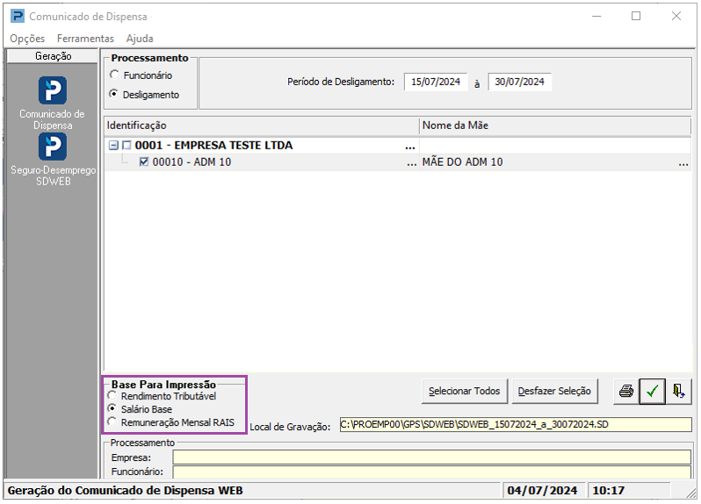Image resolution: width=701 pixels, height=504 pixels.
Task: Select the 00010 - ADM 10 row text
Action: point(192,162)
